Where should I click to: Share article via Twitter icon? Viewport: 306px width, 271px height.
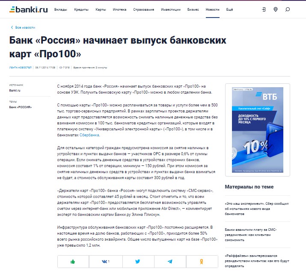click(x=138, y=262)
